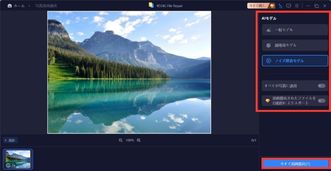The image size is (331, 171).
Task: Go to ホーム via the house icon
Action: pyautogui.click(x=10, y=6)
